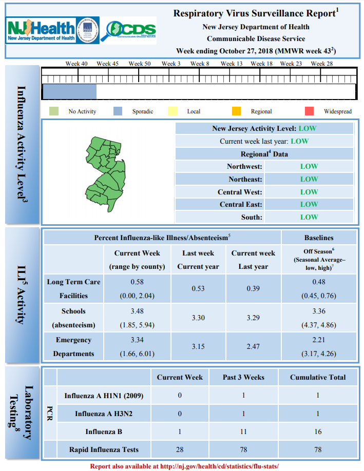Viewport: 364px width, 471px height.
Task: Click the NJ Health logo
Action: pyautogui.click(x=41, y=30)
